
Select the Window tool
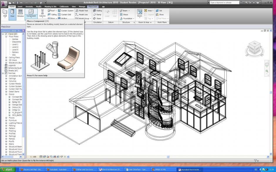(20, 13)
